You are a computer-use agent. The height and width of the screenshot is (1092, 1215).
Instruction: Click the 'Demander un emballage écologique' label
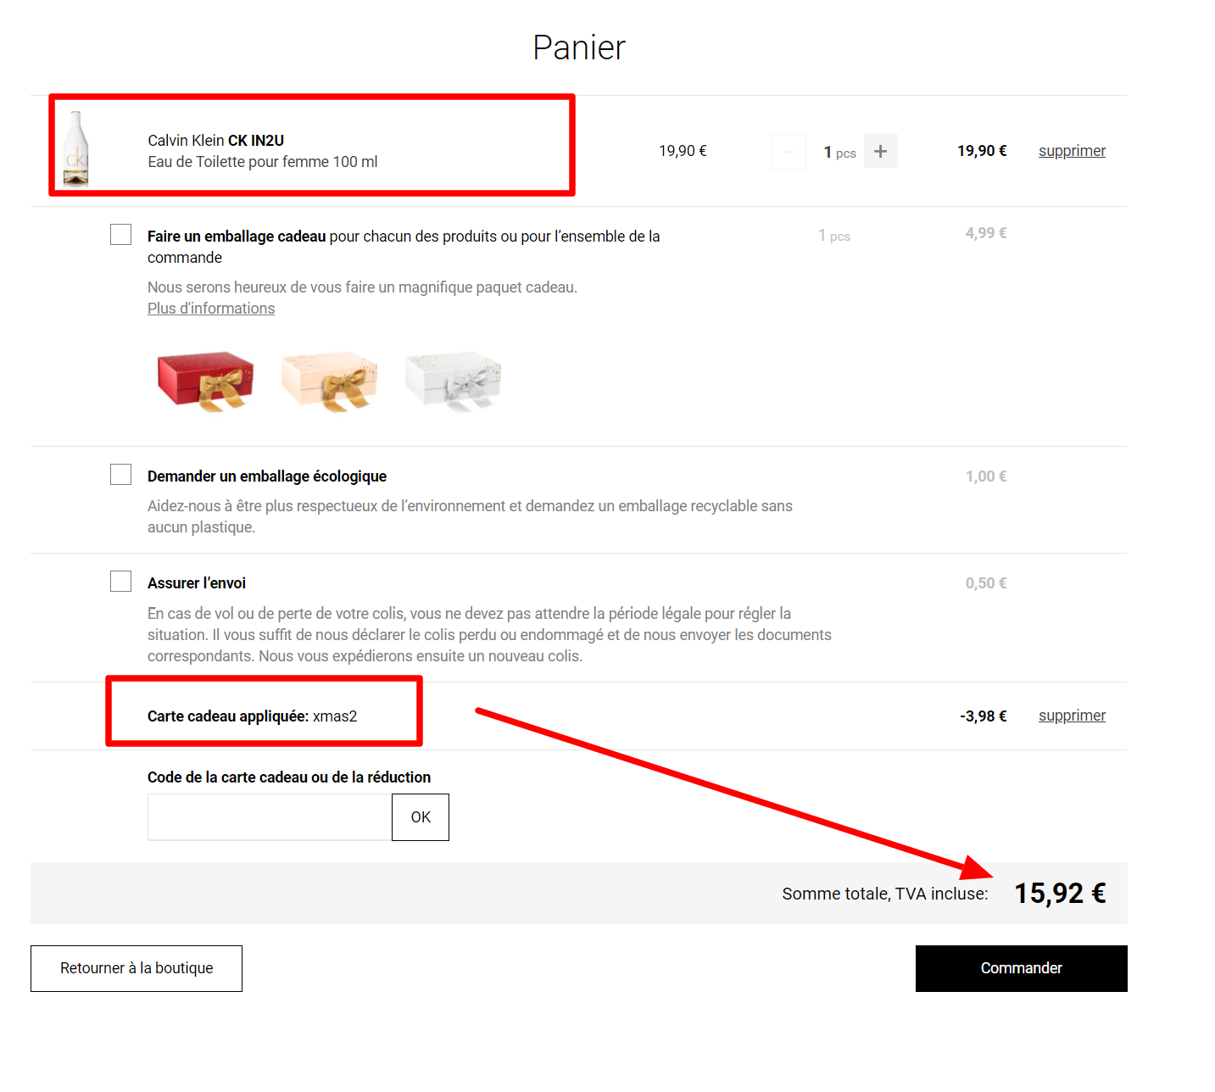(x=267, y=476)
